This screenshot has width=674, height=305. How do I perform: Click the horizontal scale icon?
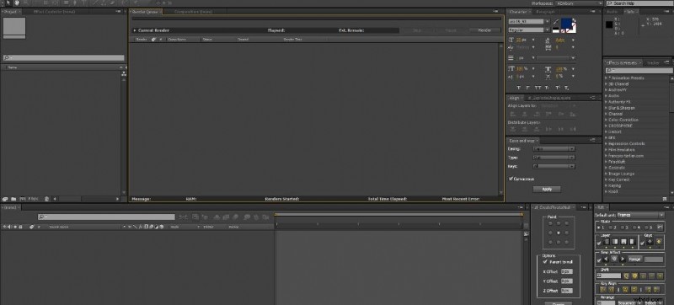548,69
